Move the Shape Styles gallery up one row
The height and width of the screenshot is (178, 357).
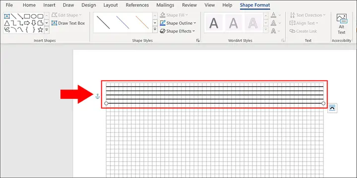(x=155, y=16)
